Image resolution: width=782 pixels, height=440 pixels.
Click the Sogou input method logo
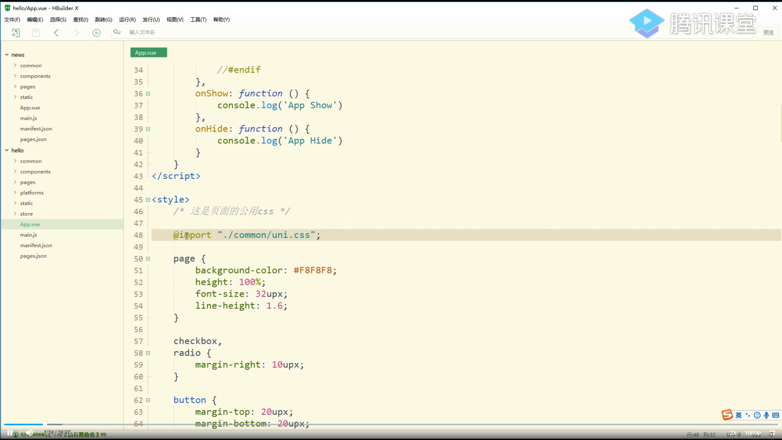pyautogui.click(x=727, y=415)
